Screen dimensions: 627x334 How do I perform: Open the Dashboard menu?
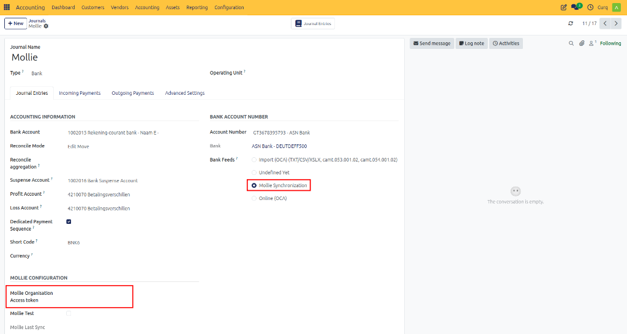[x=63, y=7]
